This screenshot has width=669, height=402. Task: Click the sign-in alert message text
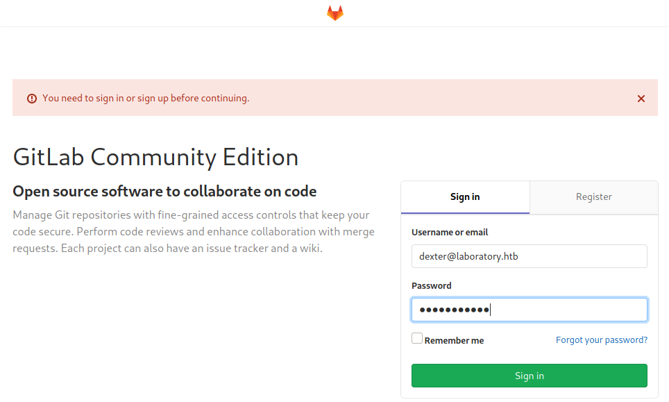[x=146, y=98]
